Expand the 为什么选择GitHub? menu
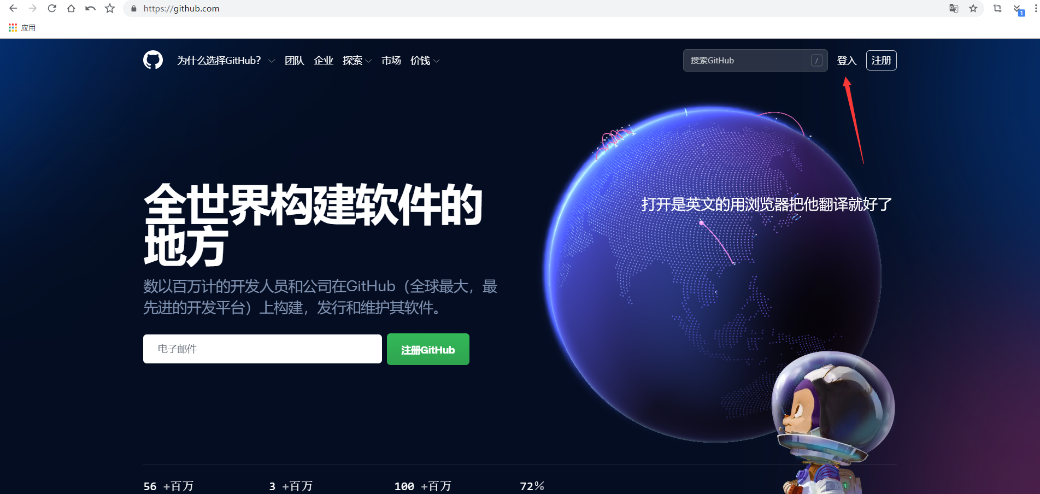 226,61
